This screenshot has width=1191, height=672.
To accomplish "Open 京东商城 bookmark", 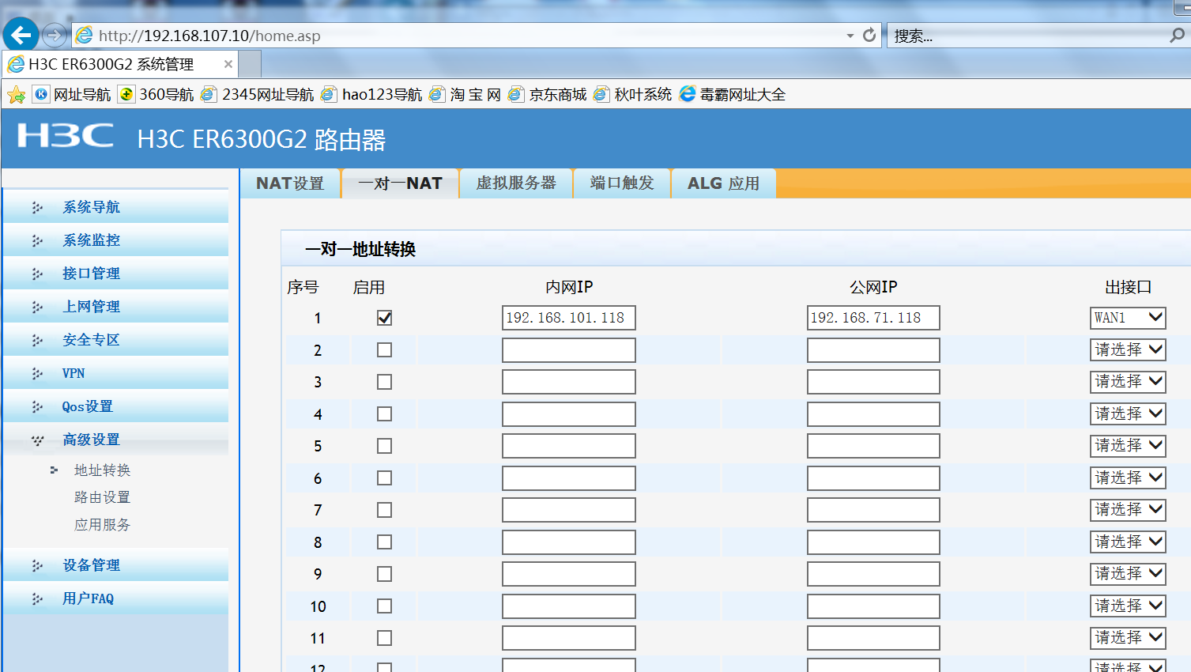I will 547,95.
